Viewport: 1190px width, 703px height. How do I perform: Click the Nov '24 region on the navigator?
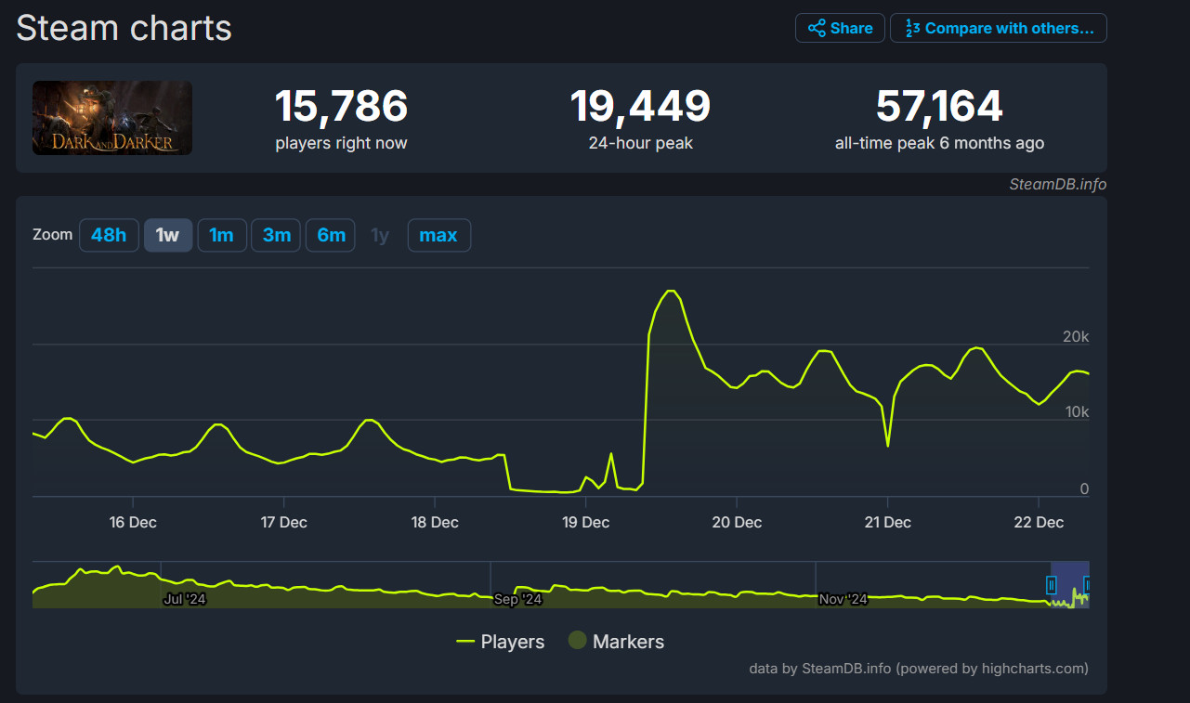(843, 599)
